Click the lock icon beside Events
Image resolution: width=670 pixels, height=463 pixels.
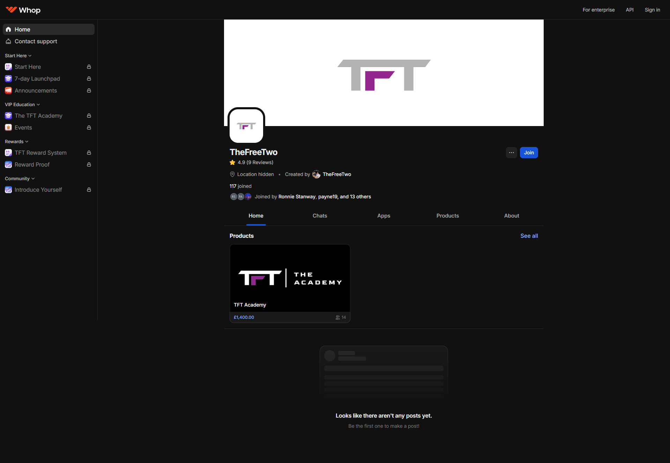point(89,127)
